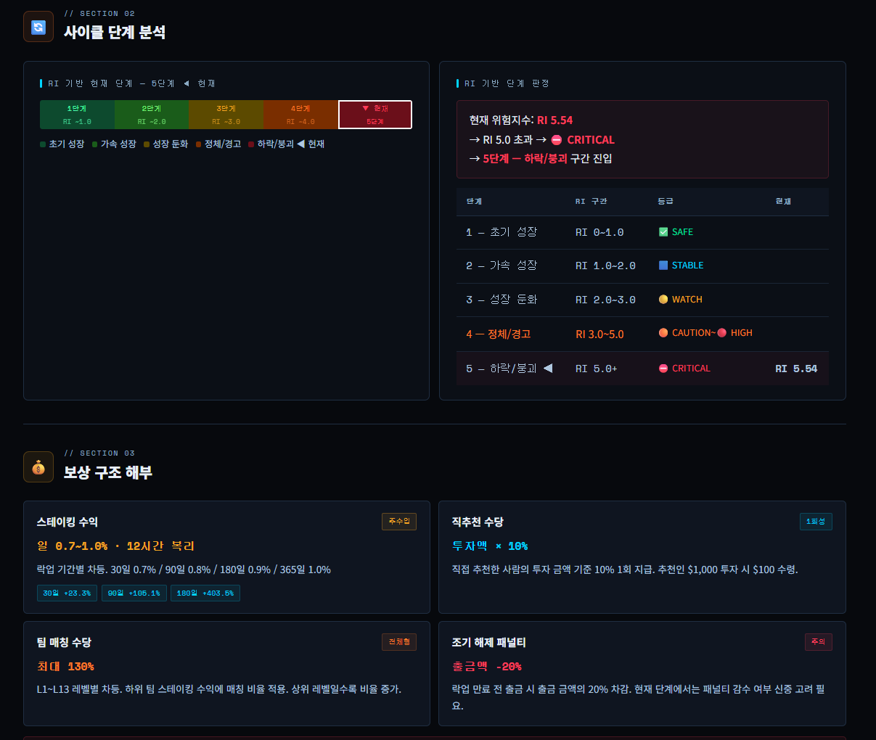The width and height of the screenshot is (876, 740).
Task: Select the highlighted 현재 5단계 segment
Action: point(375,115)
